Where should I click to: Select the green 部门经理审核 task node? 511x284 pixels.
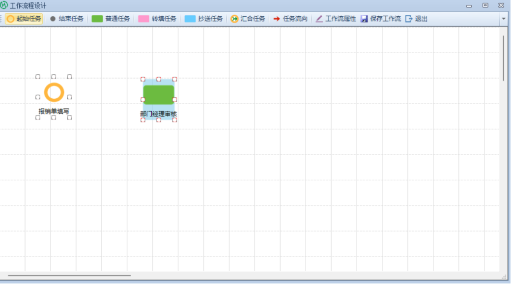click(159, 95)
